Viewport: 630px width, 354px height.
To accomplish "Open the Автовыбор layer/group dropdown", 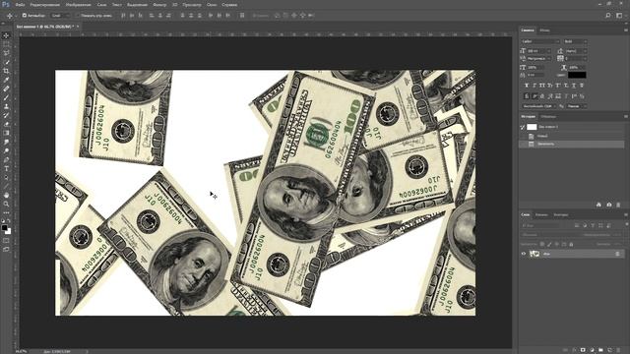I will coord(61,16).
